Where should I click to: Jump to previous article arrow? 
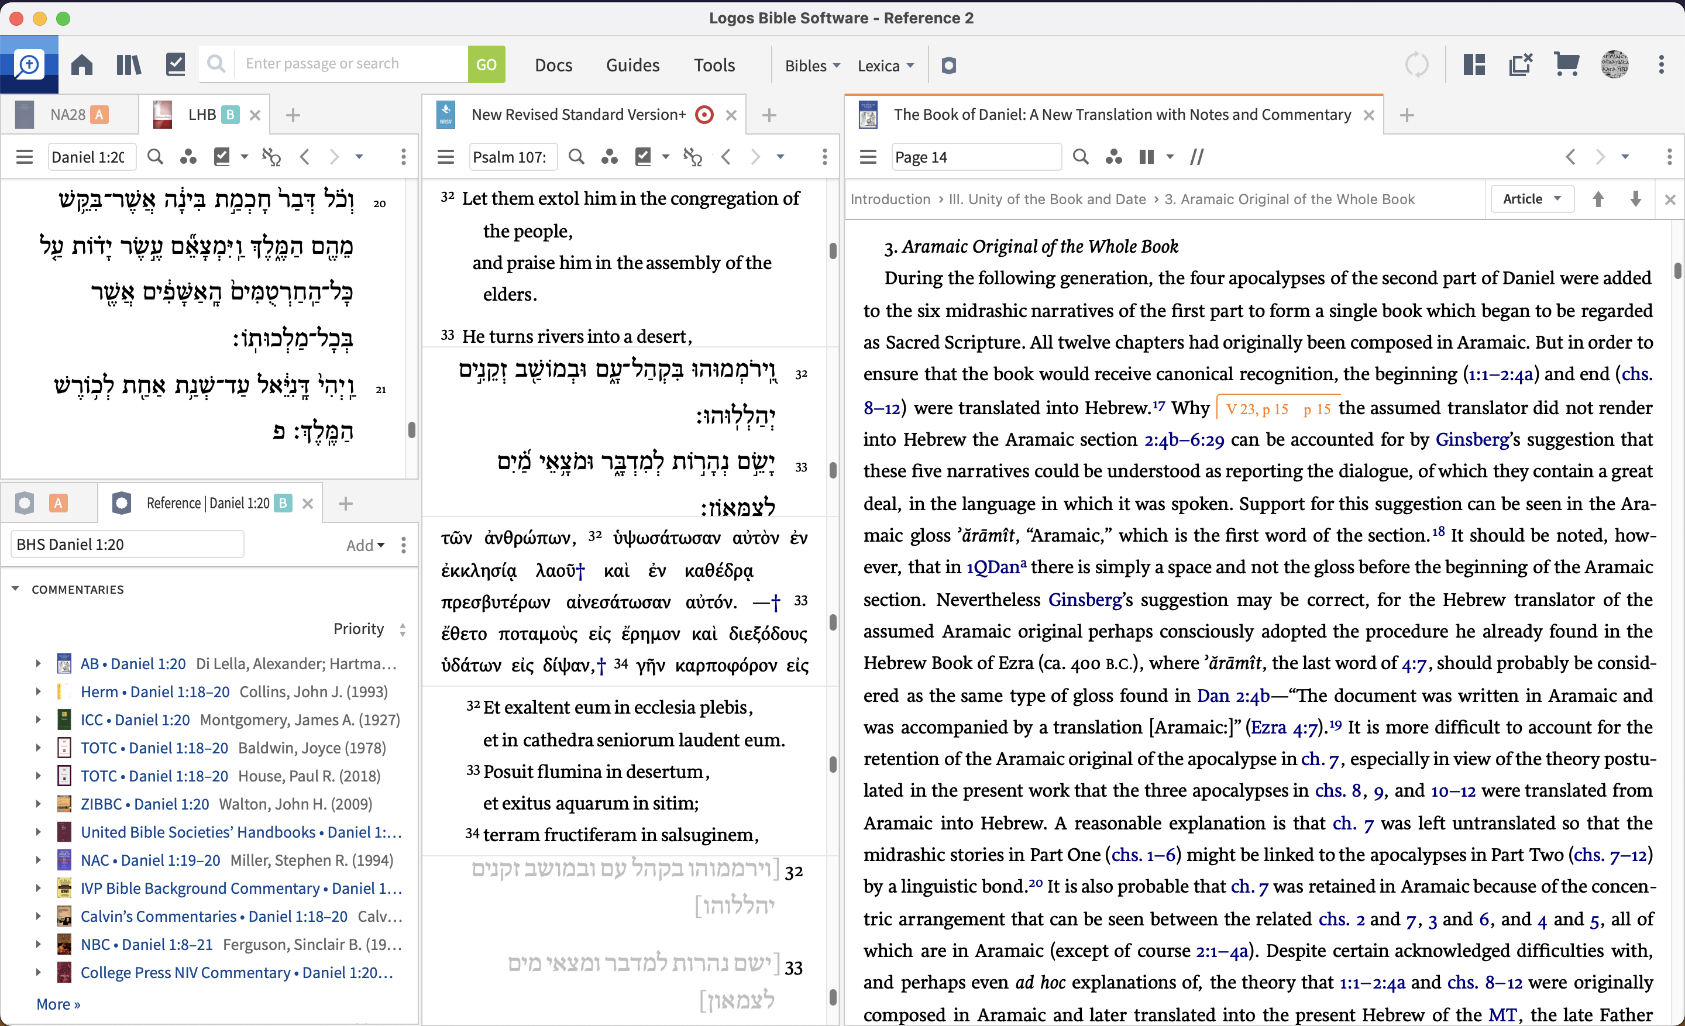click(1598, 199)
